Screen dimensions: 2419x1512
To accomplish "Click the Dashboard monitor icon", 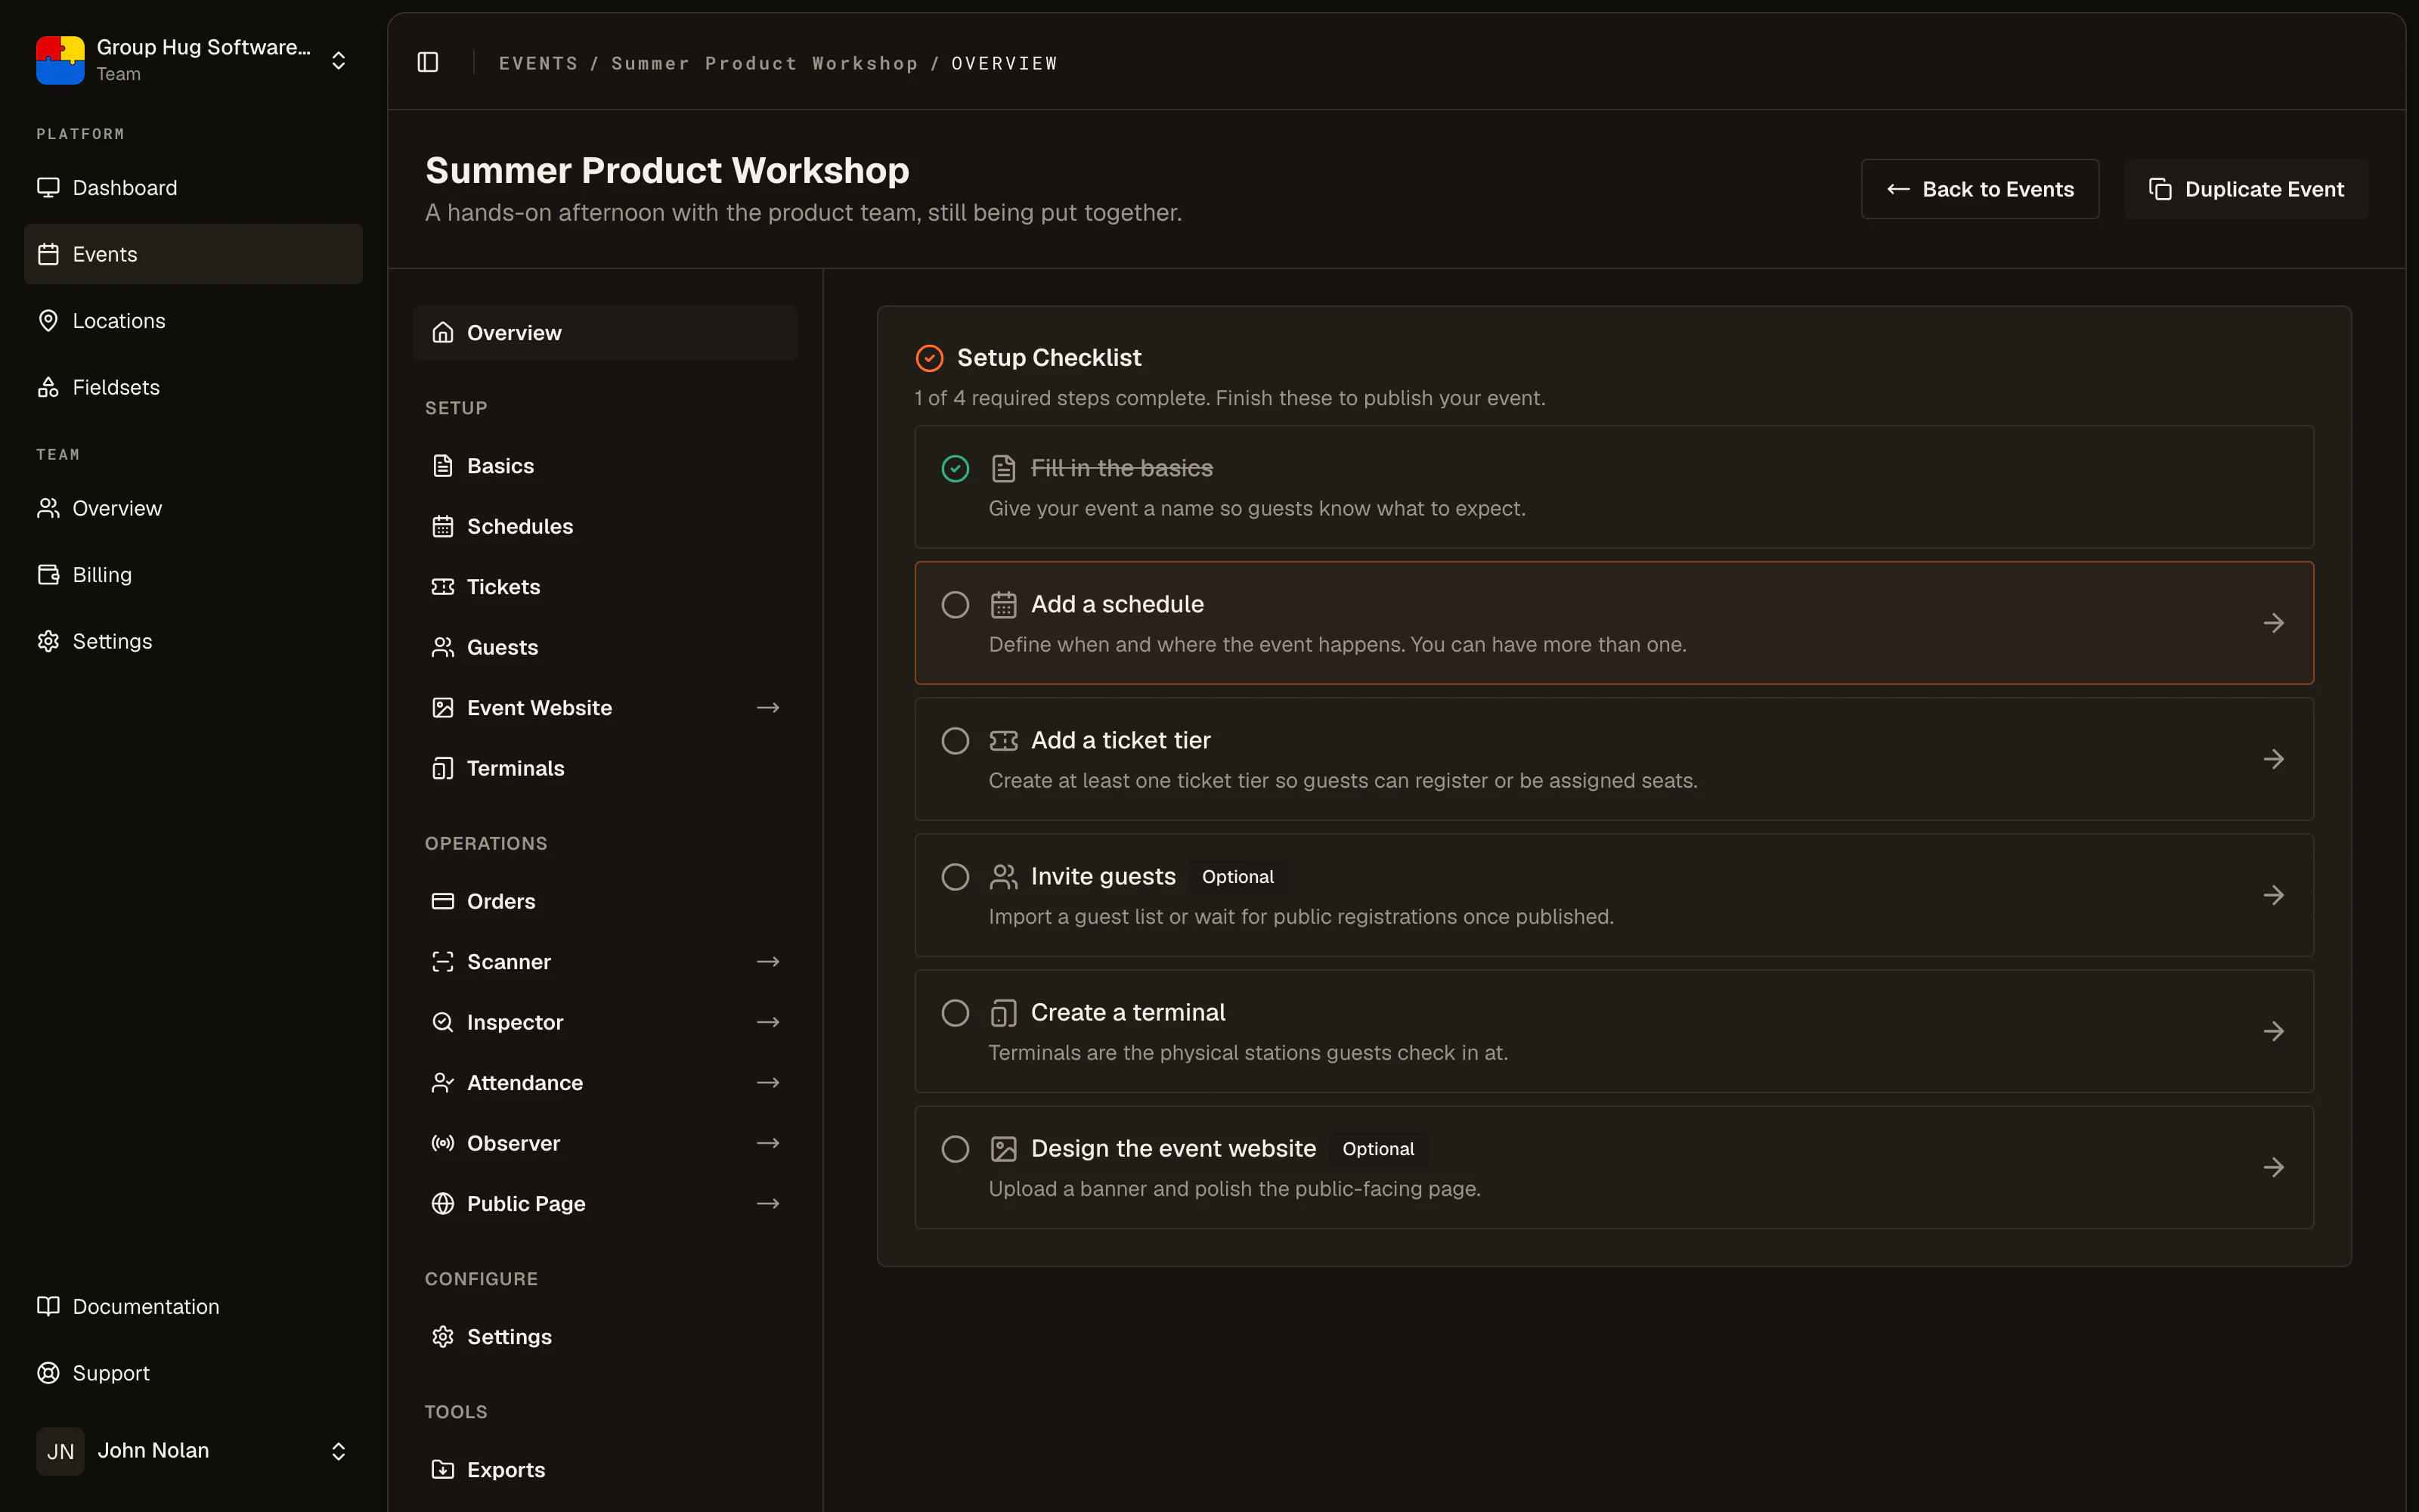I will tap(48, 187).
